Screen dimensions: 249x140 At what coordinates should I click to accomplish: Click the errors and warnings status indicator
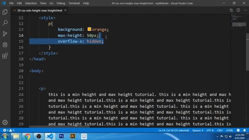point(9,130)
